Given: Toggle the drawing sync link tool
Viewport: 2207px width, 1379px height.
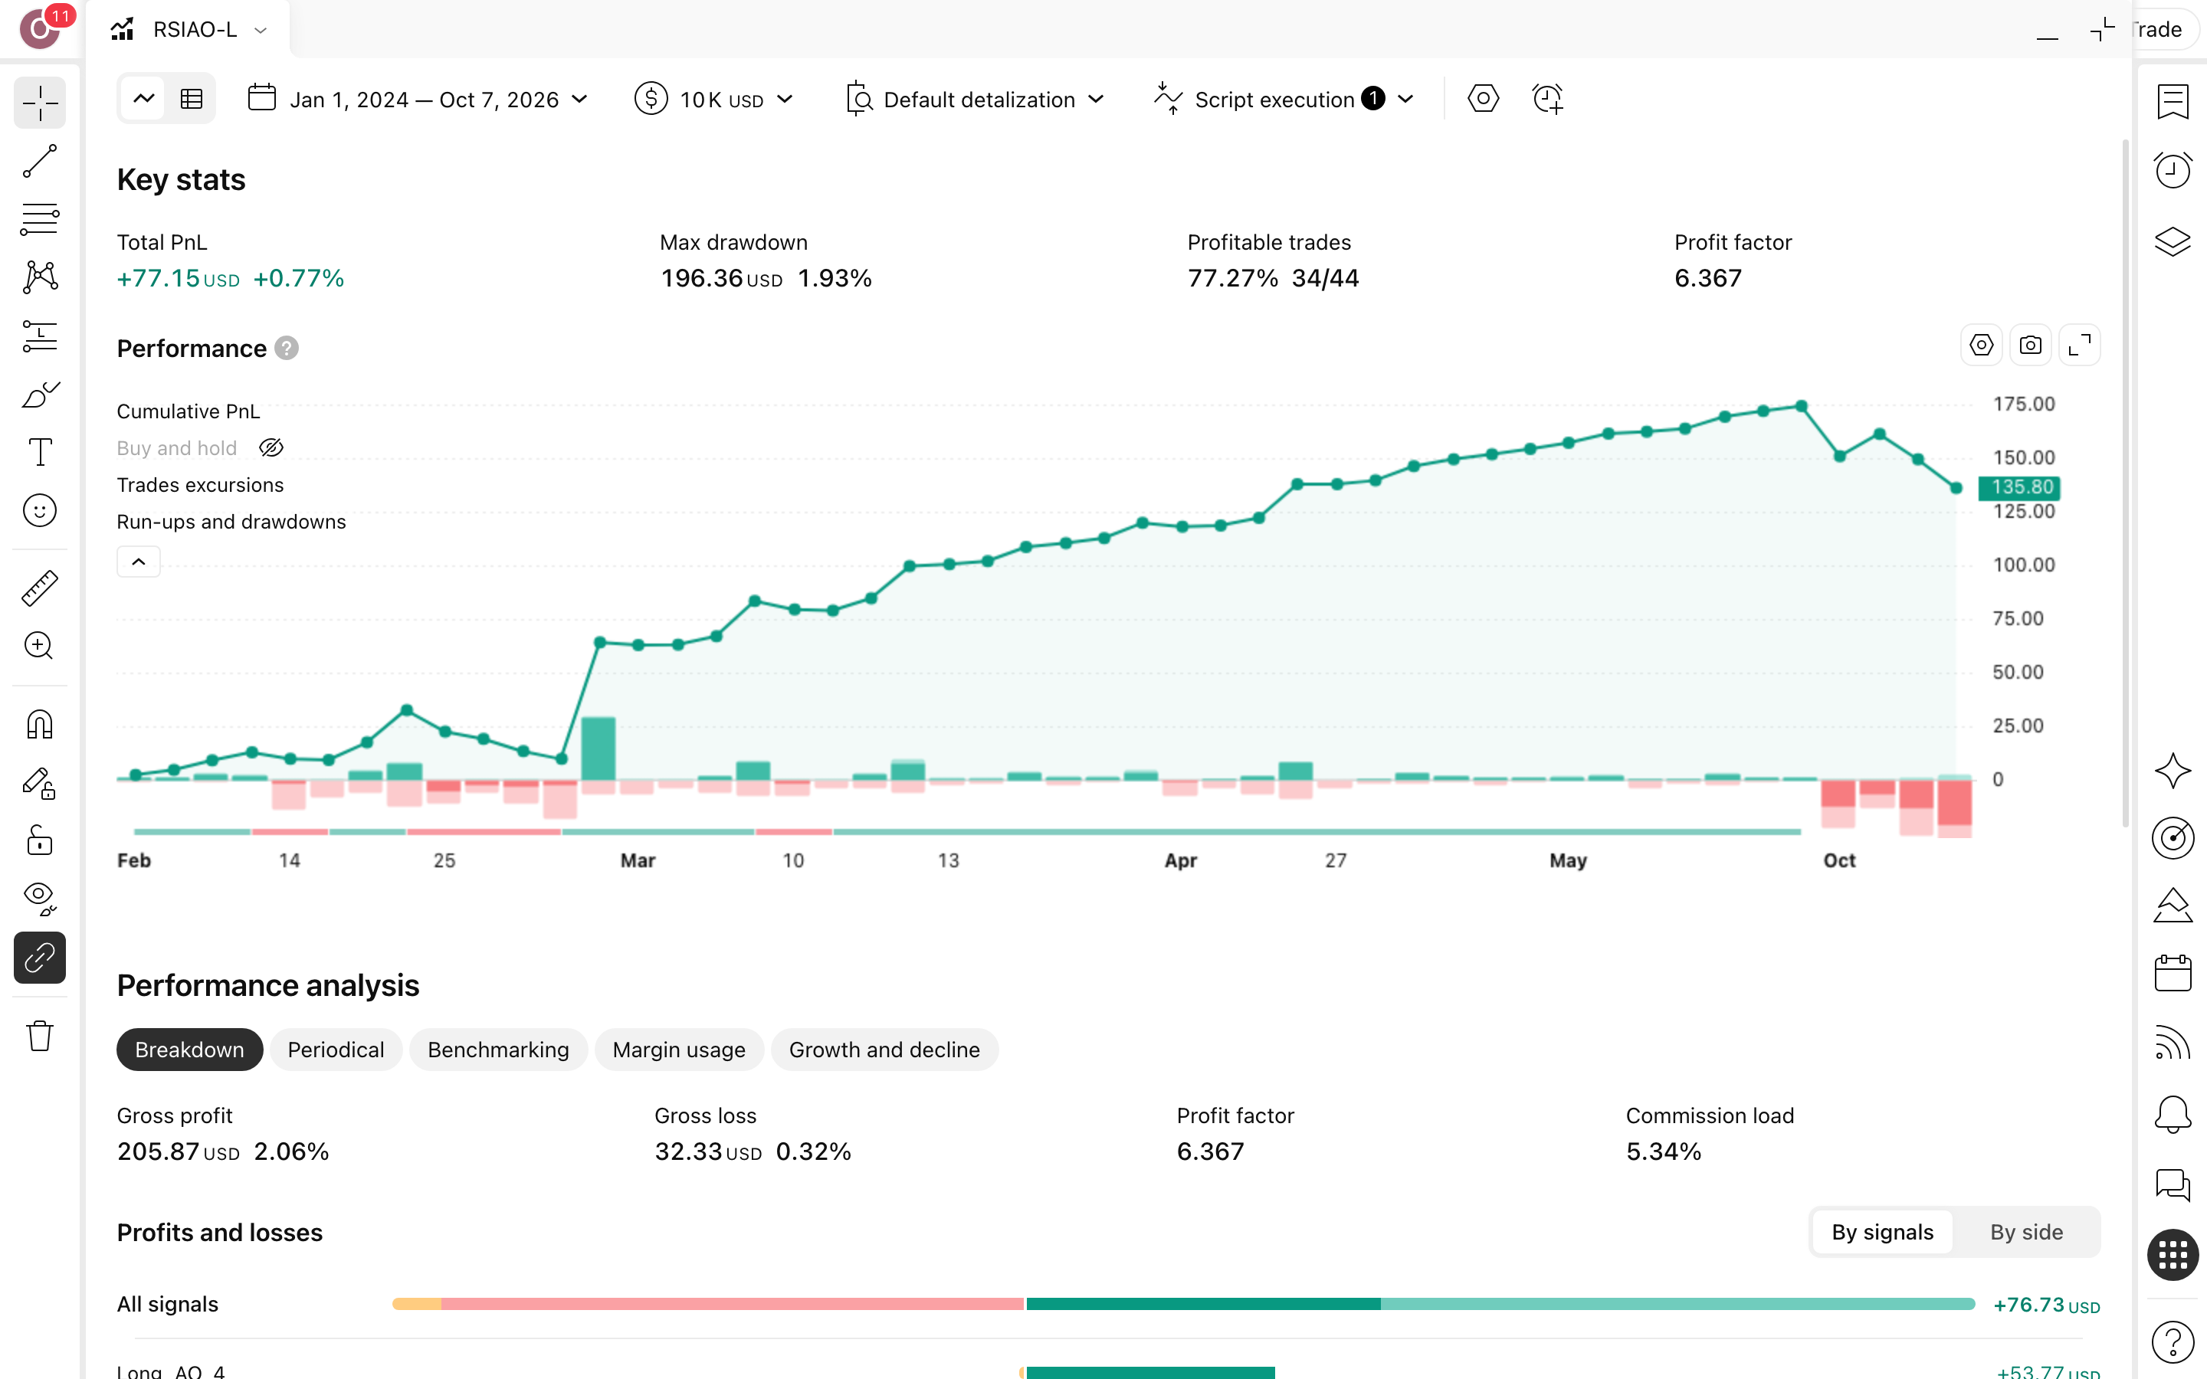Looking at the screenshot, I should coord(40,958).
